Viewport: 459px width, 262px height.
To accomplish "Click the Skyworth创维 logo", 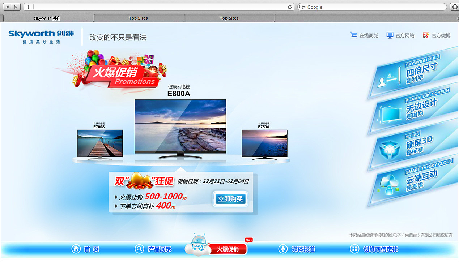I will 41,37.
